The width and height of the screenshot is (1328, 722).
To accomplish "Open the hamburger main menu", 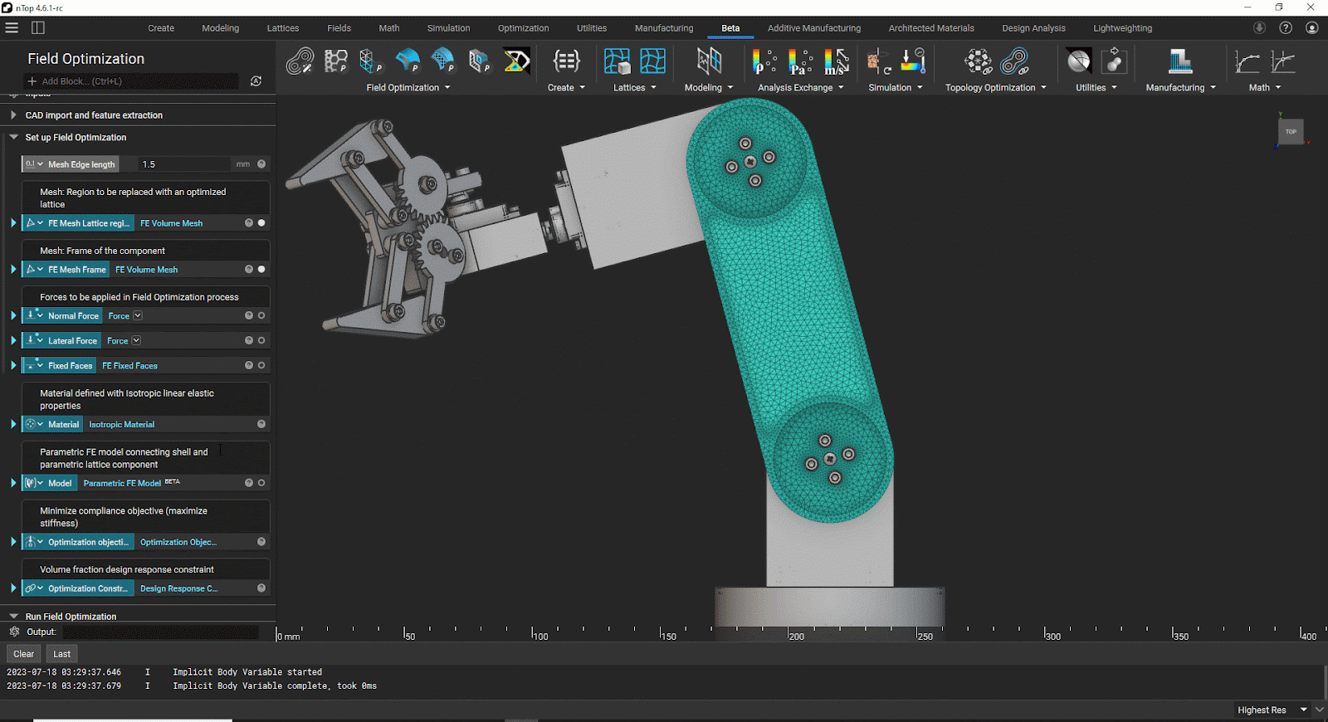I will click(12, 27).
